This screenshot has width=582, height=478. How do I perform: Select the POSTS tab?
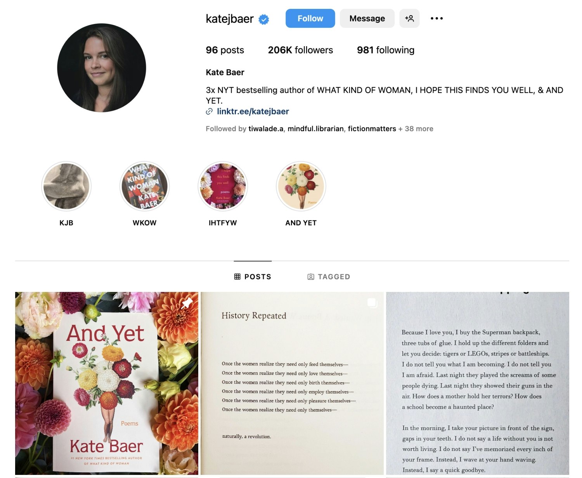pos(253,276)
